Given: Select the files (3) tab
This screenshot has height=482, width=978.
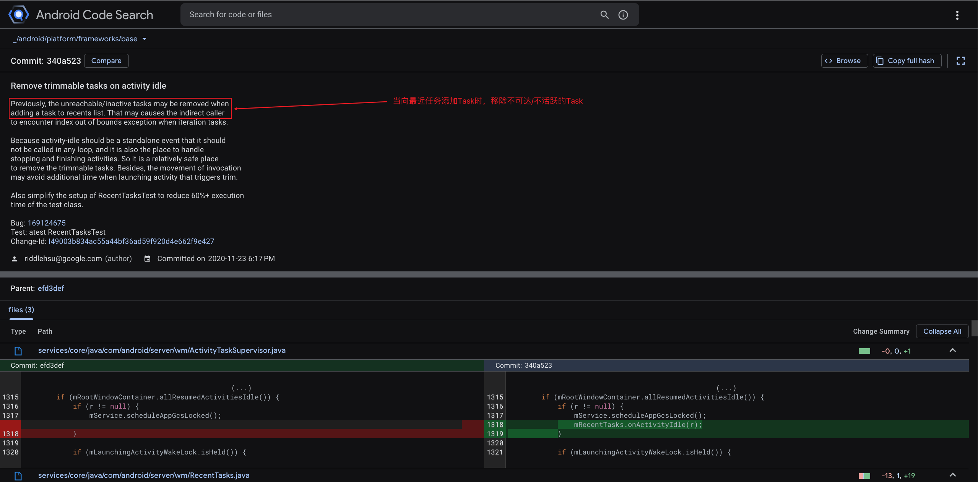Looking at the screenshot, I should (21, 310).
